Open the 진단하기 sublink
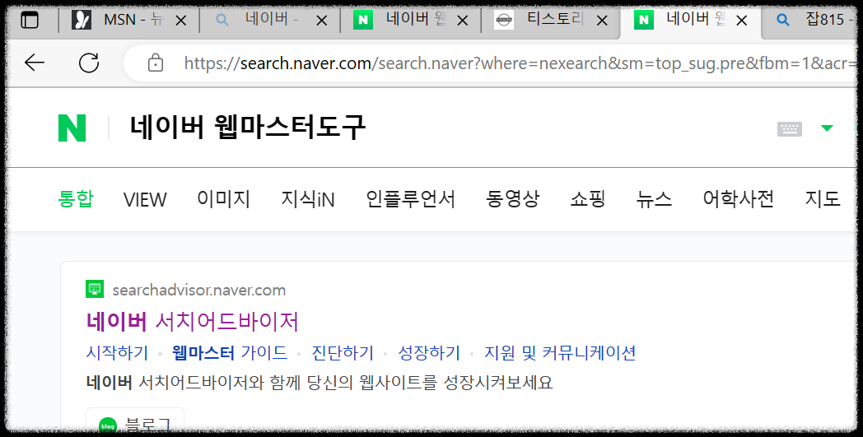This screenshot has width=863, height=437. [x=343, y=353]
